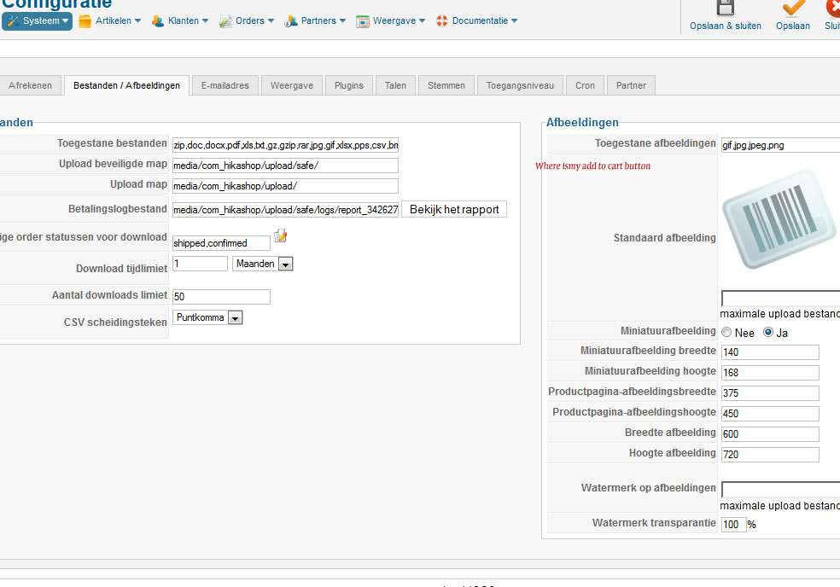Click the Opslaan checkmark icon

793,8
